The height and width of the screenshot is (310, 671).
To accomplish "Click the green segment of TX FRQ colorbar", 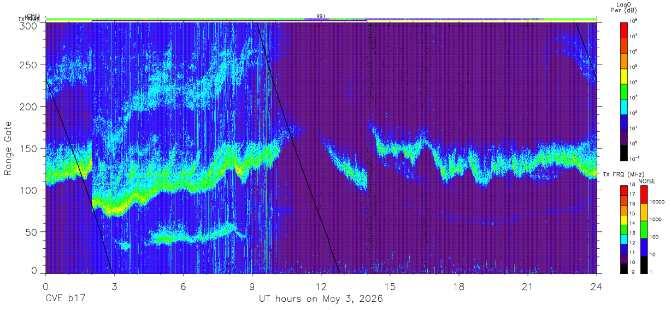I will [624, 230].
